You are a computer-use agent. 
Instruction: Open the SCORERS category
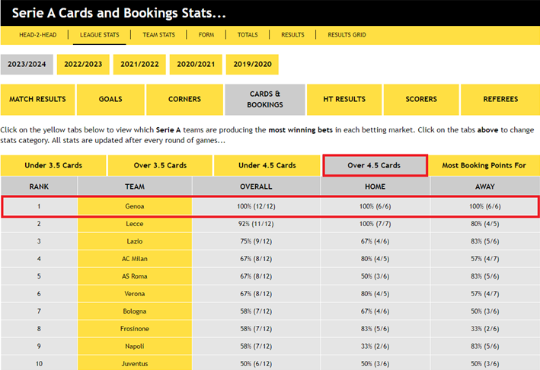tap(421, 100)
